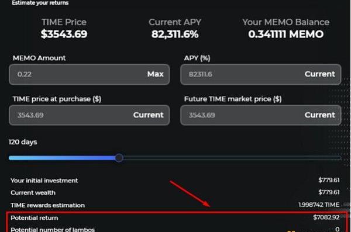Grab the days slider handle

tap(119, 158)
